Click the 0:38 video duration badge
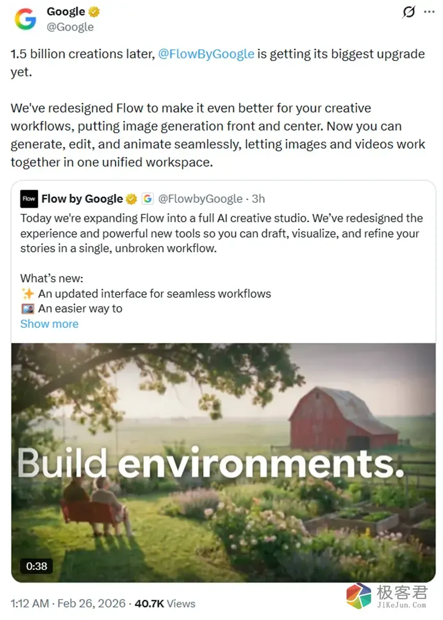 click(36, 566)
